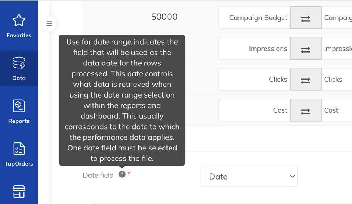
Task: Click the Favorites sidebar label
Action: click(19, 35)
